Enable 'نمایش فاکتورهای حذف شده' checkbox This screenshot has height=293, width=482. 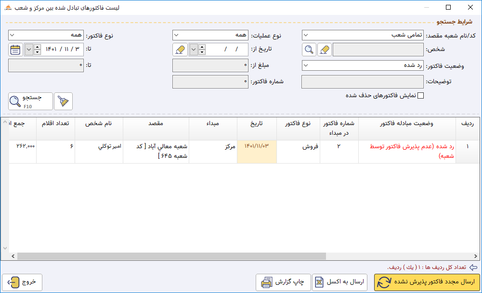point(420,96)
